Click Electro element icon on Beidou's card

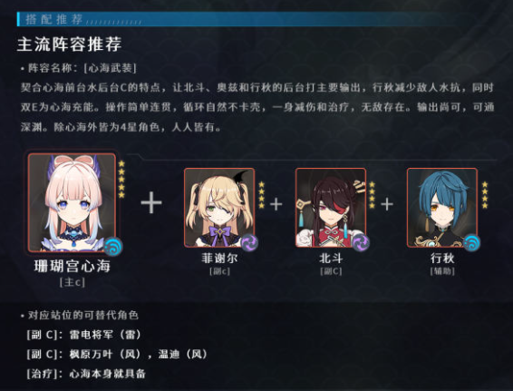pyautogui.click(x=361, y=242)
